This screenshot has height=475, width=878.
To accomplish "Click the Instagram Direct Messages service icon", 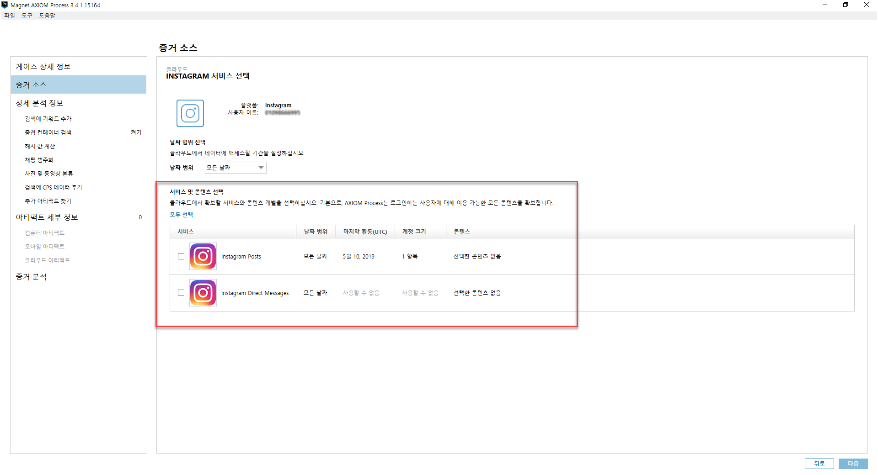I will coord(203,293).
